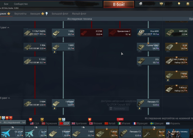Image resolution: width=193 pixels, height=138 pixels.
Task: Click the red clock badge above Япония
Action: [x=90, y=120]
